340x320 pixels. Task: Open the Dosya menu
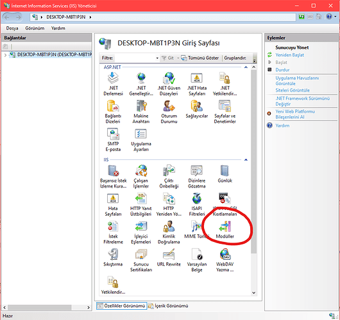coord(12,28)
